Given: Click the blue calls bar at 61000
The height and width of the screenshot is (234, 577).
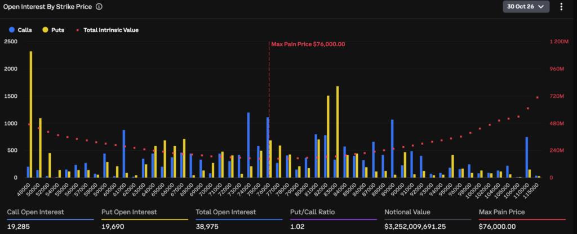Looking at the screenshot, I should click(x=123, y=154).
